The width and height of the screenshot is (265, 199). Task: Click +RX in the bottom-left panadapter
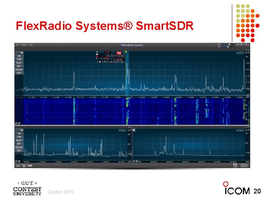[x=19, y=133]
